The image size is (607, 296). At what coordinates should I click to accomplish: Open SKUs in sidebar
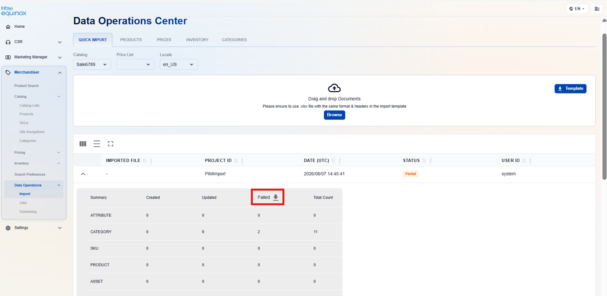[x=24, y=123]
